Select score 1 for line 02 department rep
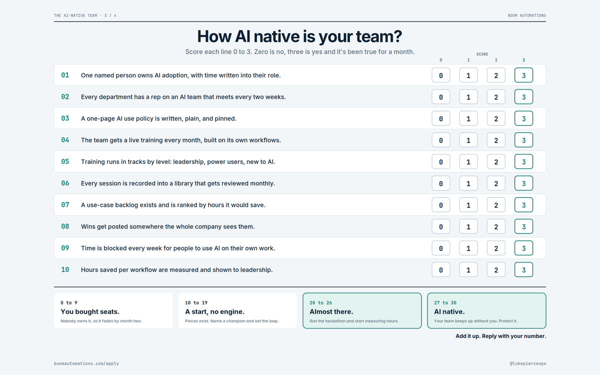Image resolution: width=600 pixels, height=375 pixels. (x=468, y=97)
